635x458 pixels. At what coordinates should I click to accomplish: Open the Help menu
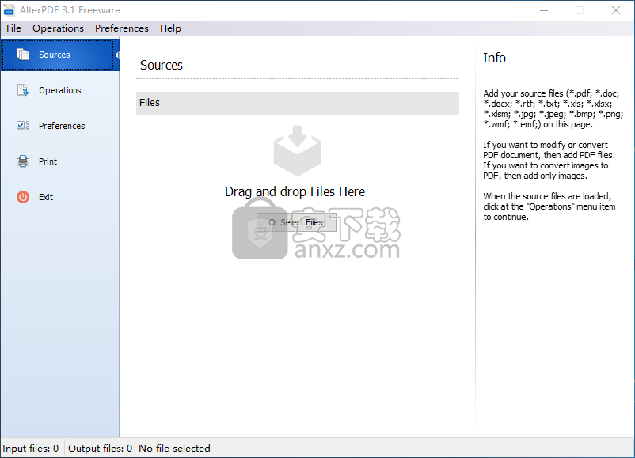[x=170, y=28]
